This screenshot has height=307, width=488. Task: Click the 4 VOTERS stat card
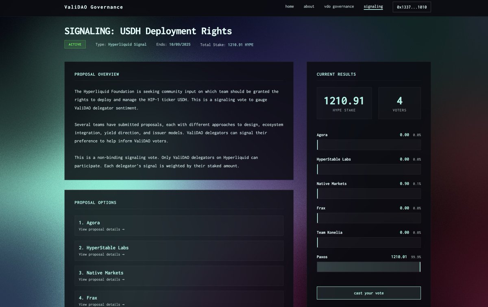[399, 103]
